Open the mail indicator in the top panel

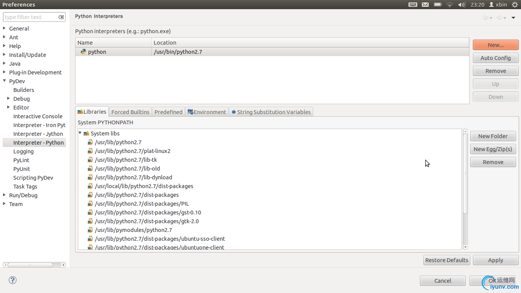425,5
